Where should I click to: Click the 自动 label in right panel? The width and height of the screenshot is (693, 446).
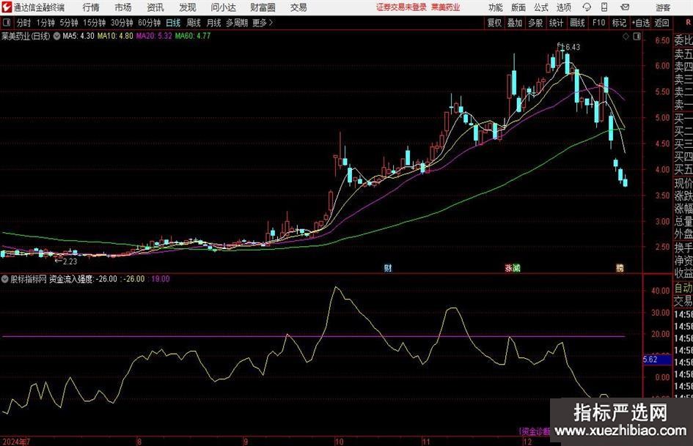click(683, 288)
